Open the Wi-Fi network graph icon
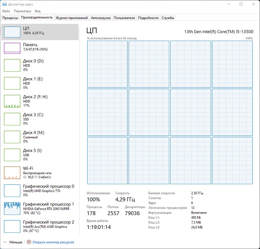 point(12,173)
